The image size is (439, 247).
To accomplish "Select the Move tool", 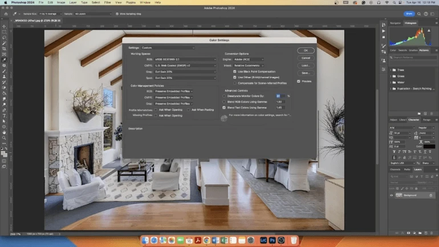I will [x=4, y=26].
